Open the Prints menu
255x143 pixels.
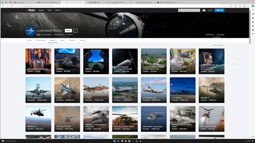pos(49,10)
